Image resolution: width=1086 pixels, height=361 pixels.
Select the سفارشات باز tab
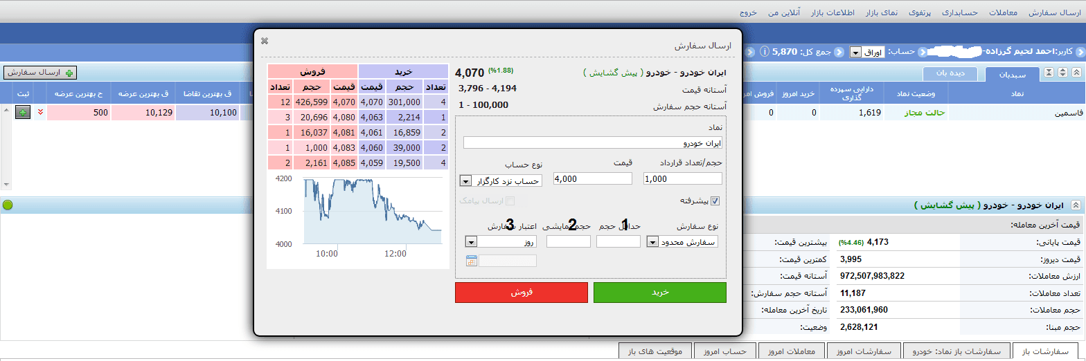[1046, 351]
